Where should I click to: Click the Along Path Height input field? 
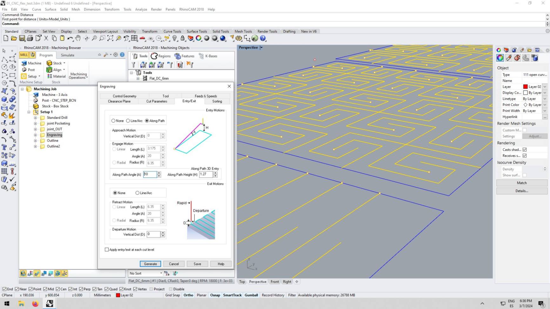pos(206,174)
